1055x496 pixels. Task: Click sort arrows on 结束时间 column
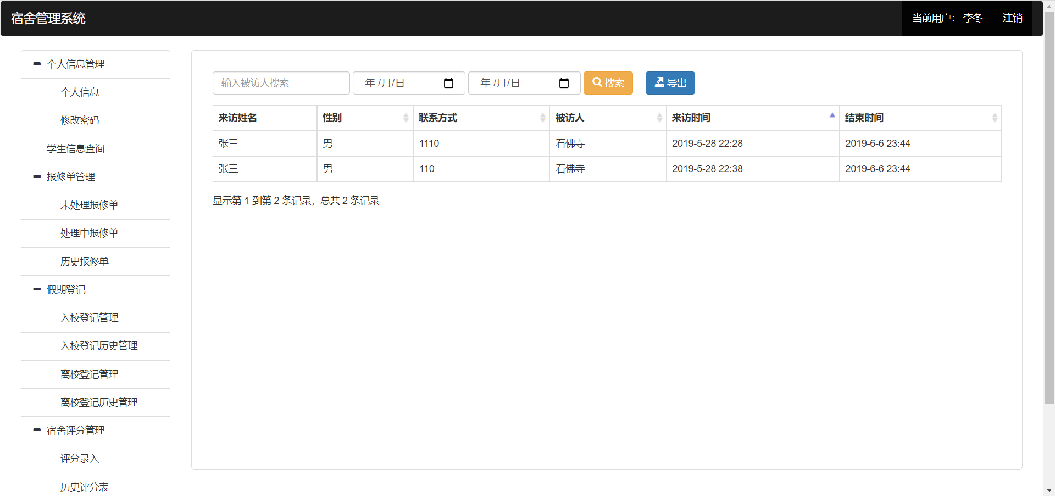click(x=995, y=118)
